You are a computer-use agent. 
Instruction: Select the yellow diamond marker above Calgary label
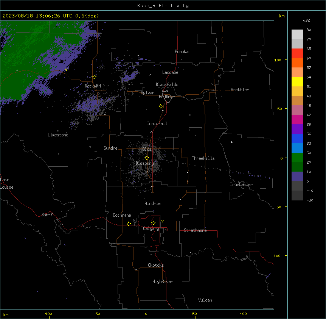(153, 223)
